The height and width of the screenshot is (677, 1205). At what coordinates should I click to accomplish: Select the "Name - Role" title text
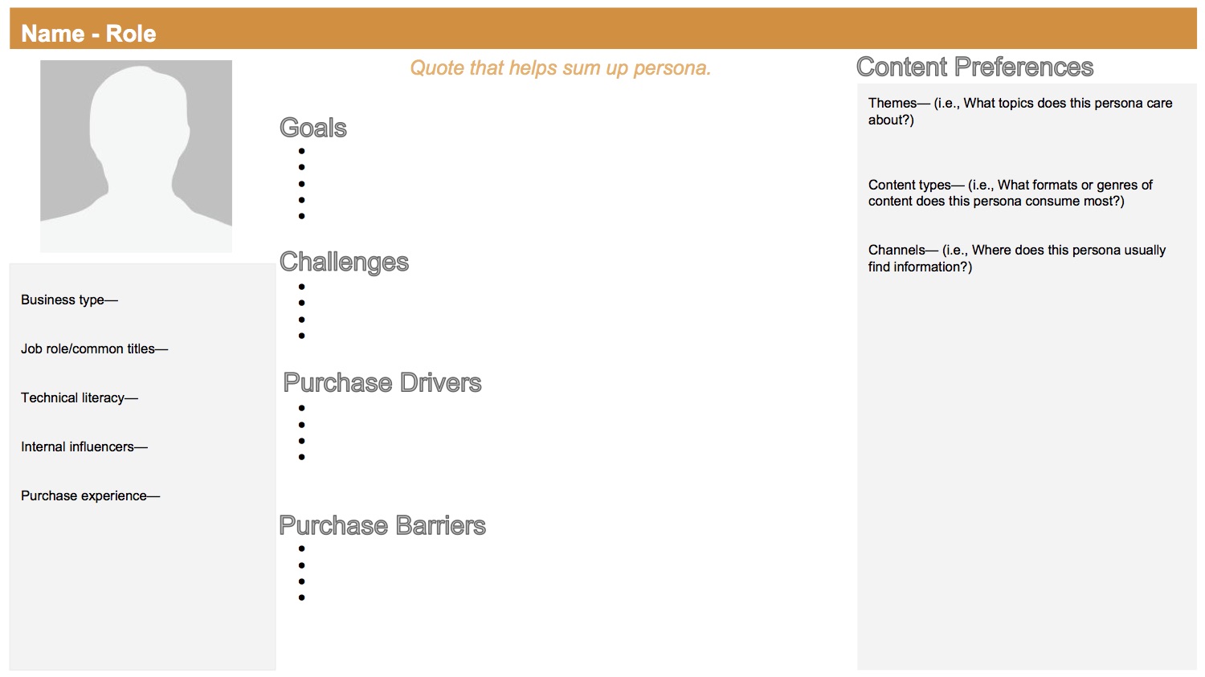click(x=88, y=34)
